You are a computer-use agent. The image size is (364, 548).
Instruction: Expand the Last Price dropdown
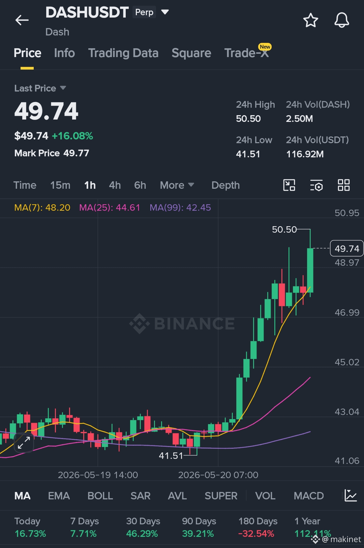63,88
